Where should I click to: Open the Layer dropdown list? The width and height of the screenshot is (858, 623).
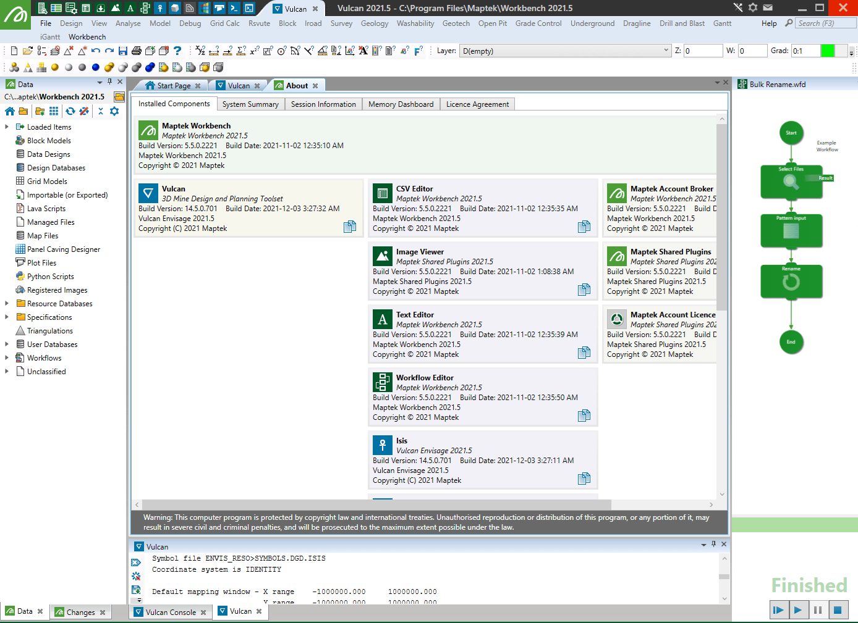pyautogui.click(x=666, y=51)
